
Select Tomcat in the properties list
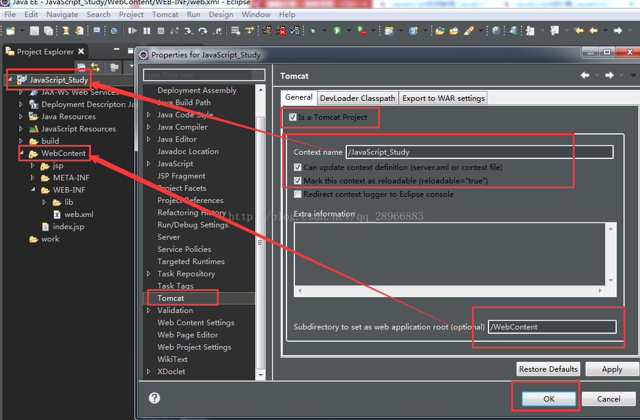(170, 298)
